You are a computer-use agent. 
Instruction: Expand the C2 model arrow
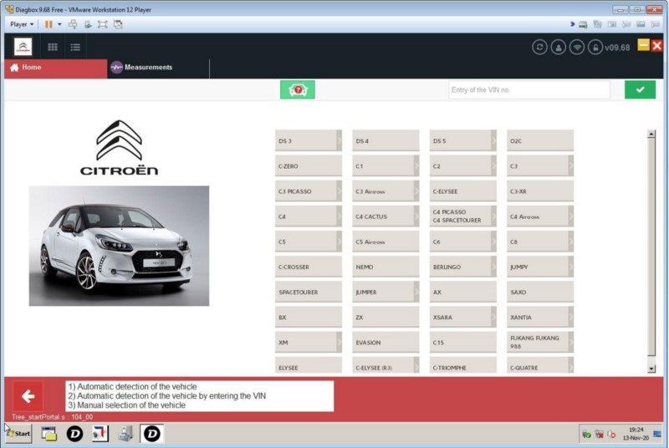[x=493, y=165]
